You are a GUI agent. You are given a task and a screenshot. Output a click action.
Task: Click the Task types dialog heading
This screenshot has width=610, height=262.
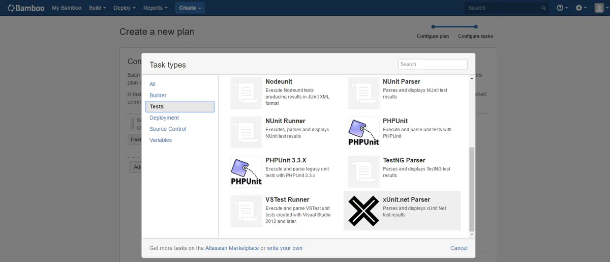pos(168,65)
